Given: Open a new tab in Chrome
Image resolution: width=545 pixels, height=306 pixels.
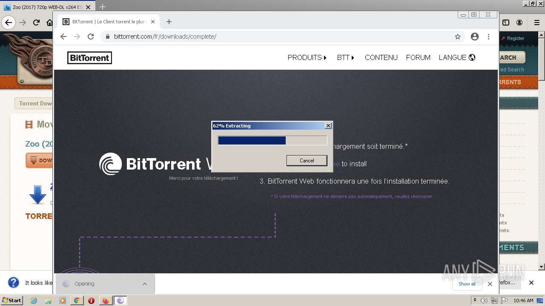Looking at the screenshot, I should click(x=169, y=22).
